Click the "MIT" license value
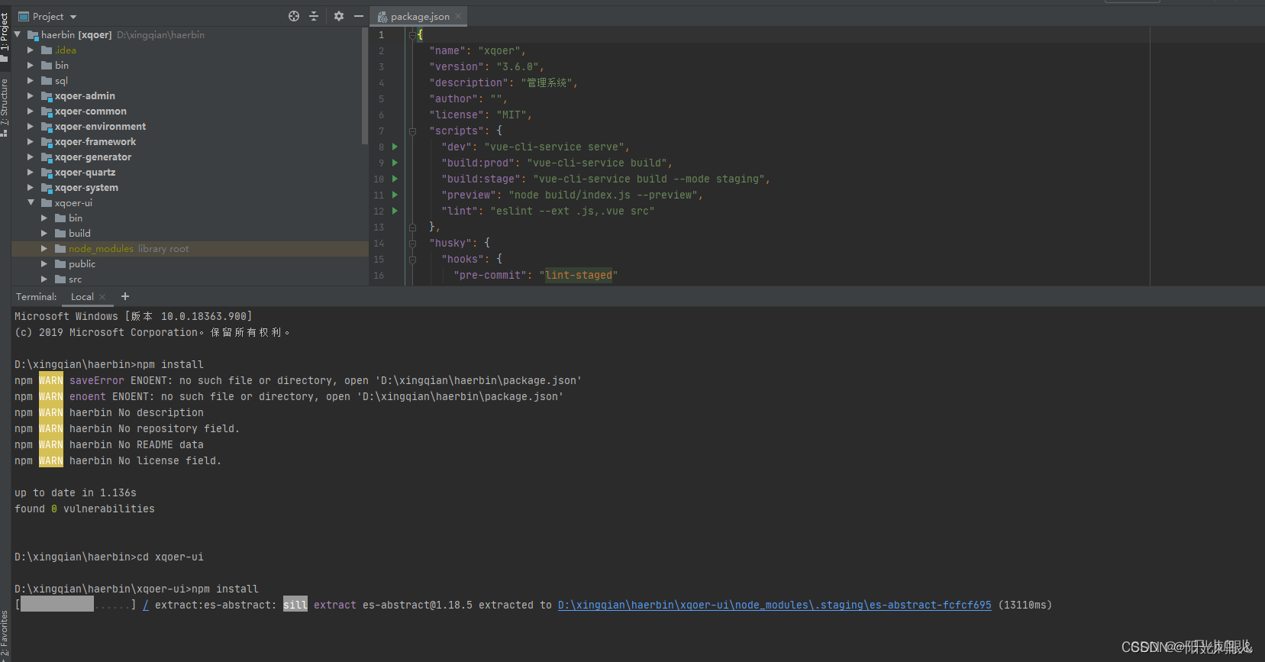The width and height of the screenshot is (1265, 662). [511, 115]
